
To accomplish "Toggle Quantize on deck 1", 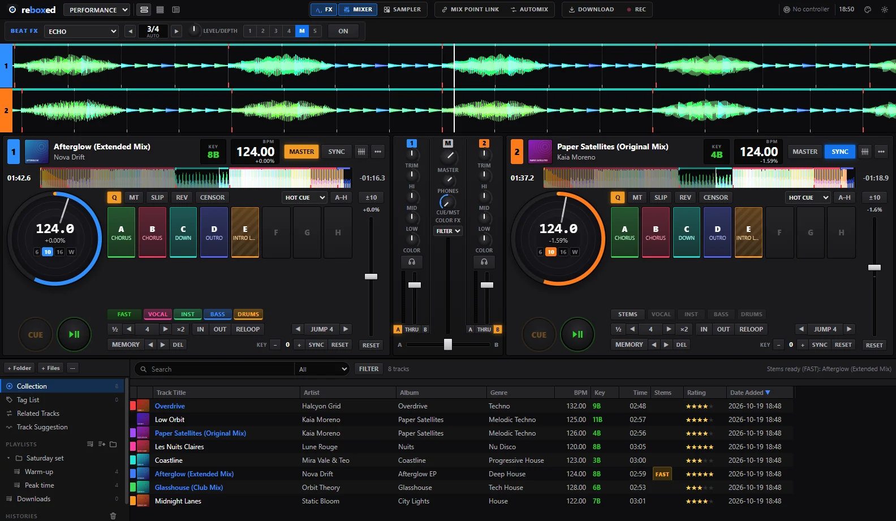I will (114, 197).
